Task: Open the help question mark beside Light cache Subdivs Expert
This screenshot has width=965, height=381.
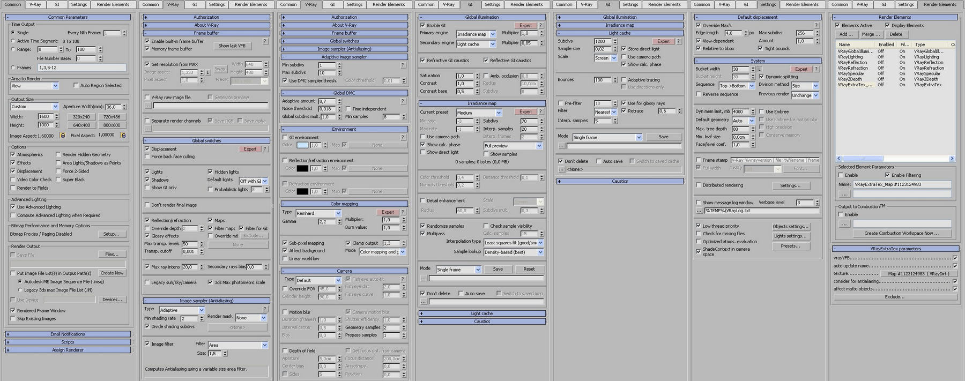Action: pos(678,41)
